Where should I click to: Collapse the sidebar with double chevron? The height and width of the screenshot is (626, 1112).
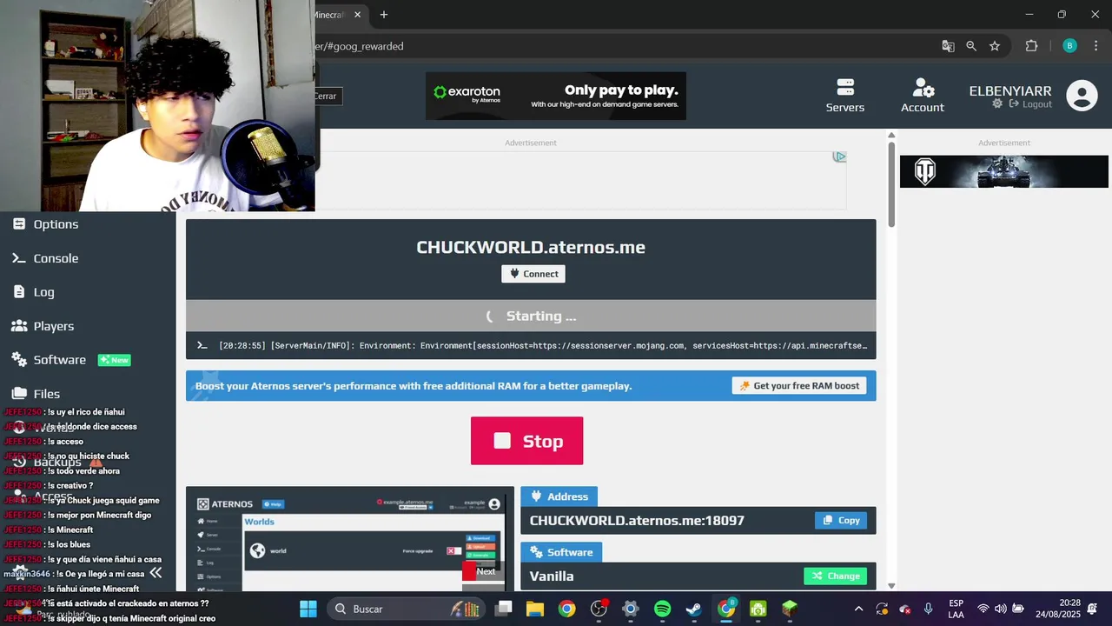pyautogui.click(x=156, y=573)
